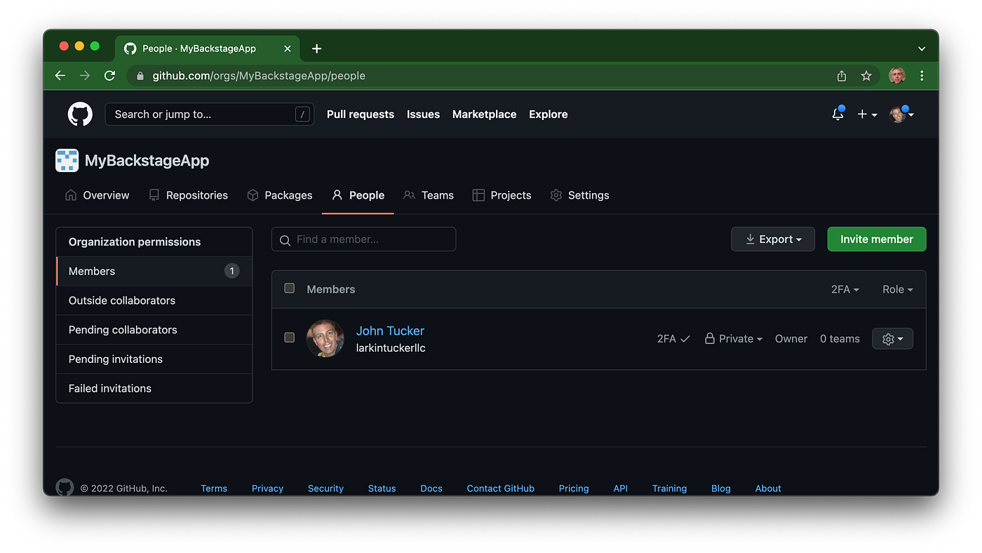Change visibility via the Private dropdown
982x553 pixels.
(x=733, y=339)
